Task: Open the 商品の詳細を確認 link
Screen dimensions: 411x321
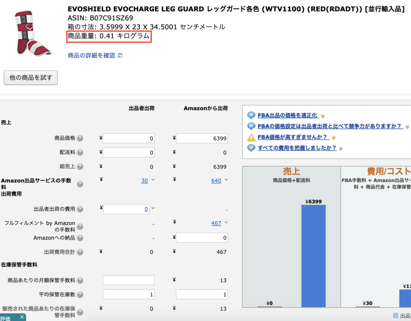Action: point(92,55)
